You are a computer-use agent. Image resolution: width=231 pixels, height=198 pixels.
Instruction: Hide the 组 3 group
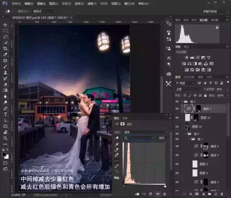point(177,101)
